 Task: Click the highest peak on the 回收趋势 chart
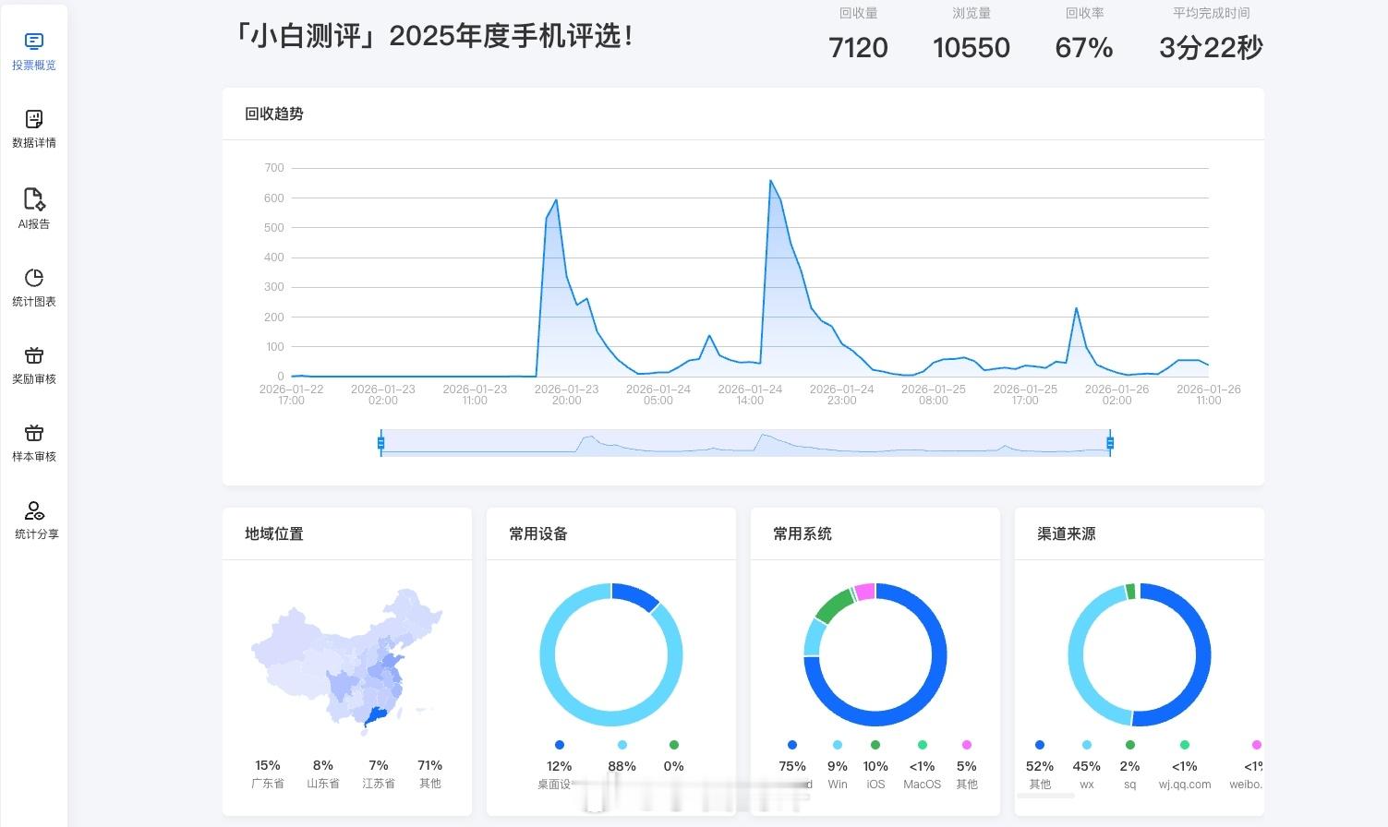(x=772, y=182)
